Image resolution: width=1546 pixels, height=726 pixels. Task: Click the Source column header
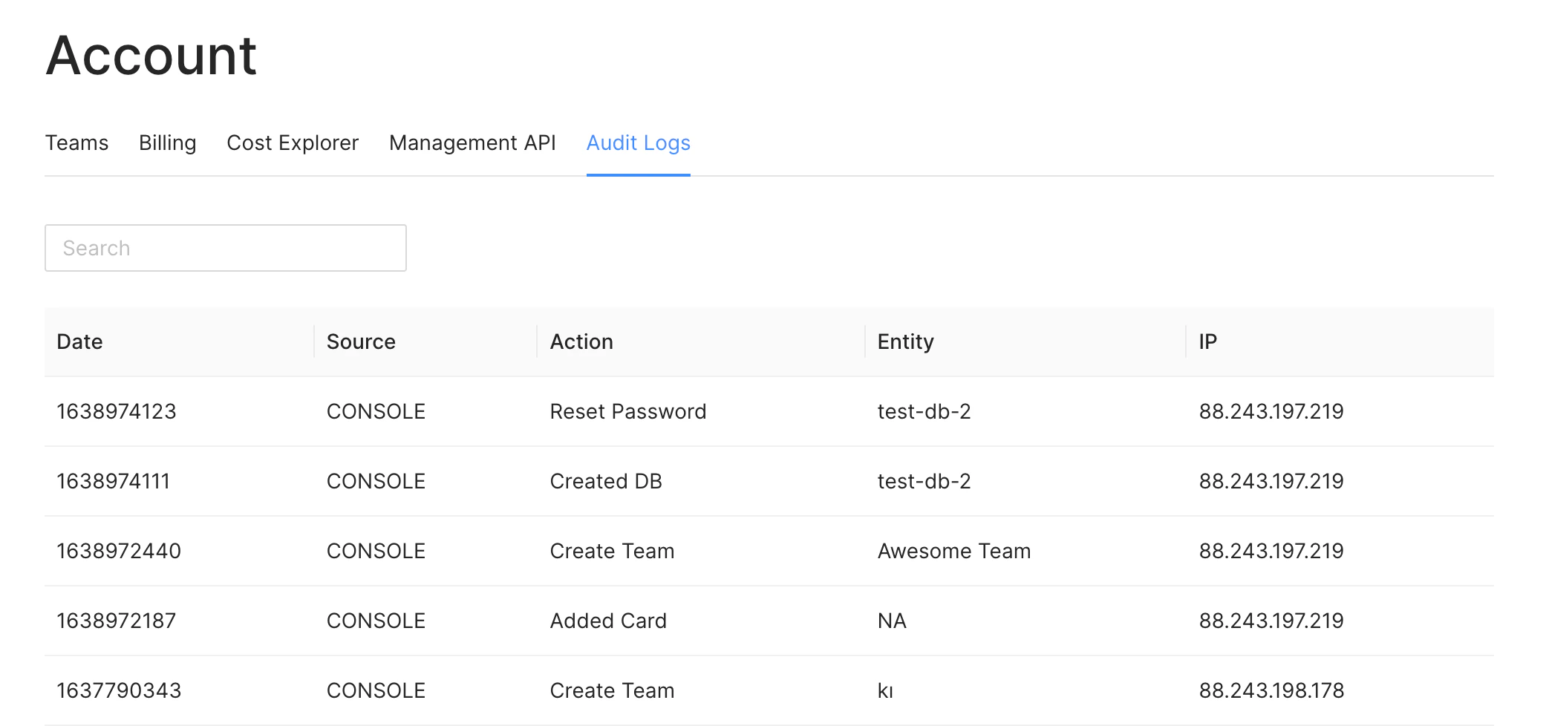click(361, 341)
